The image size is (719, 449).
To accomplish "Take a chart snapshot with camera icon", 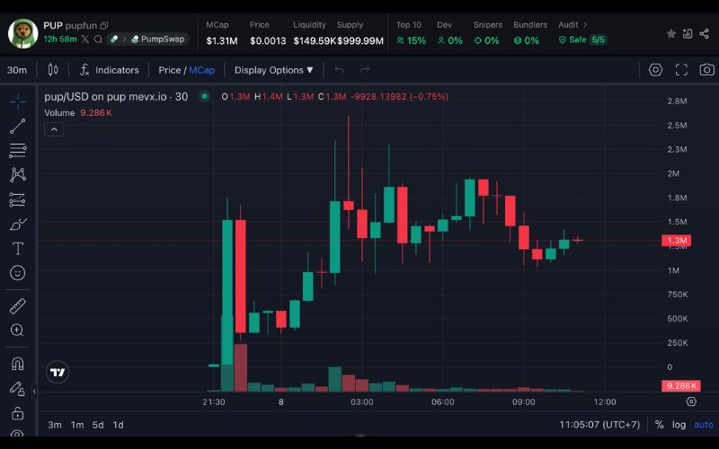I will point(706,70).
